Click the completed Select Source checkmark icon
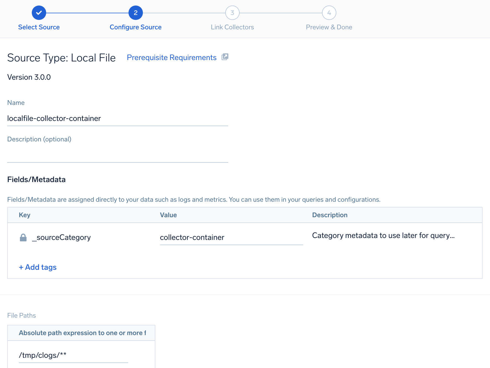Screen dimensions: 490x368 pos(39,12)
